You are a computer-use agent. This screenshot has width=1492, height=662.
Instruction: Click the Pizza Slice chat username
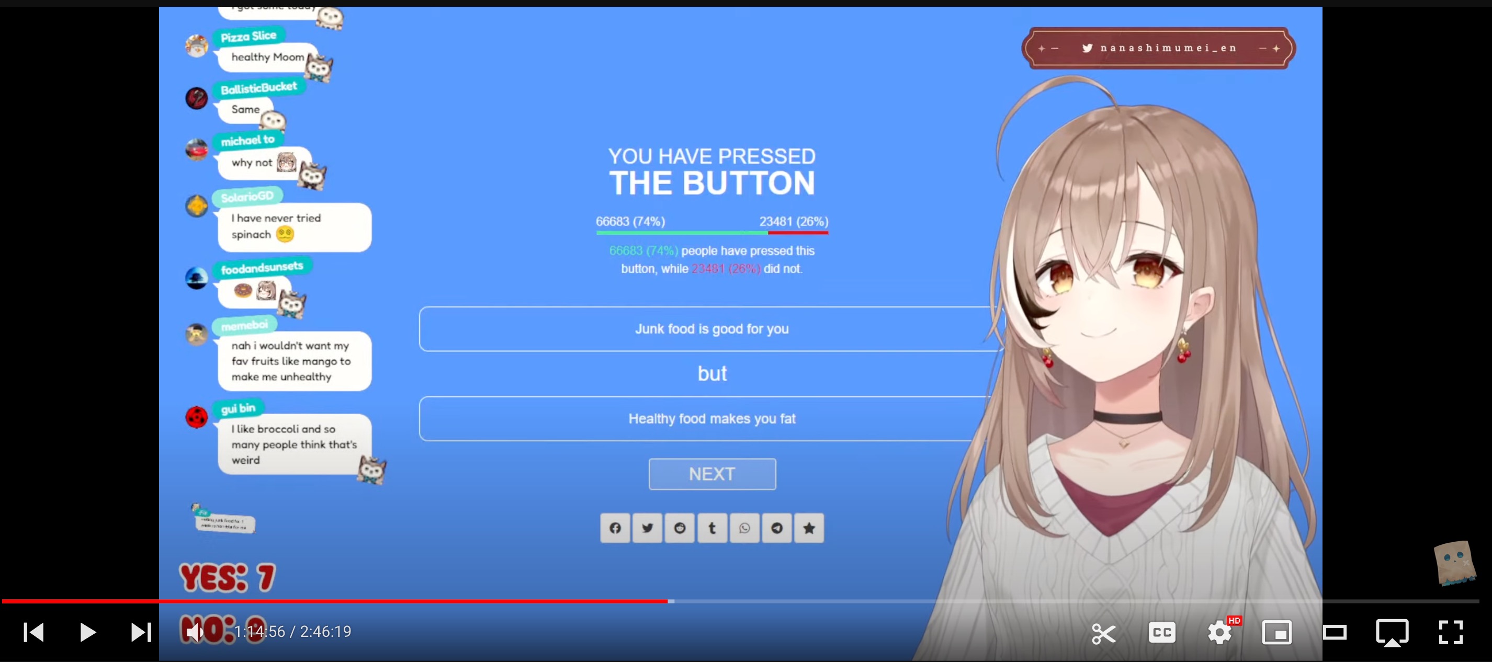tap(248, 37)
